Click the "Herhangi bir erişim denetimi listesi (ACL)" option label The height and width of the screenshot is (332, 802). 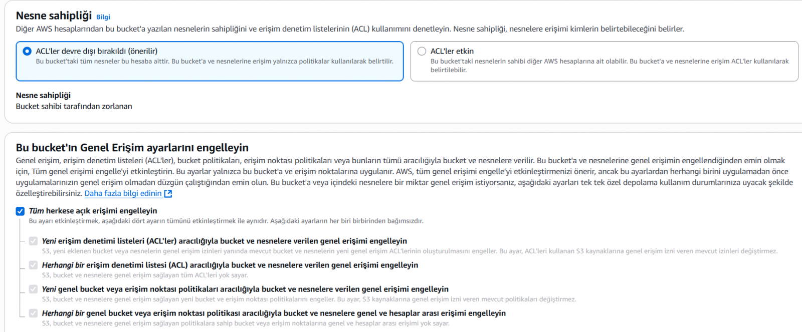[230, 265]
